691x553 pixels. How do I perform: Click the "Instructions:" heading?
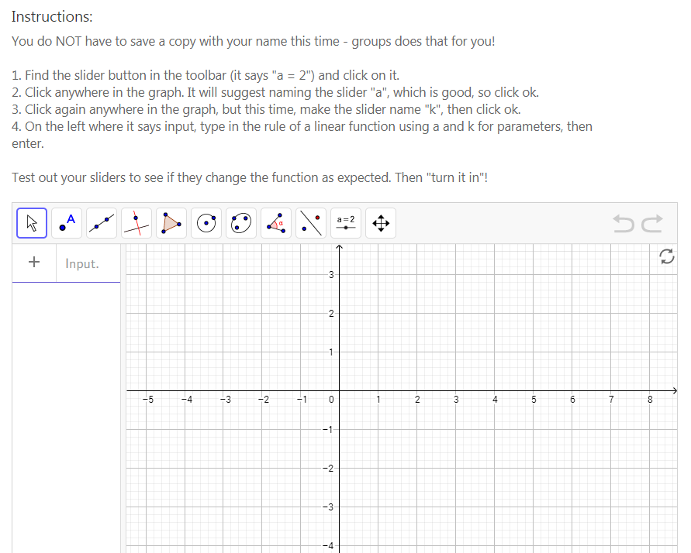(52, 17)
